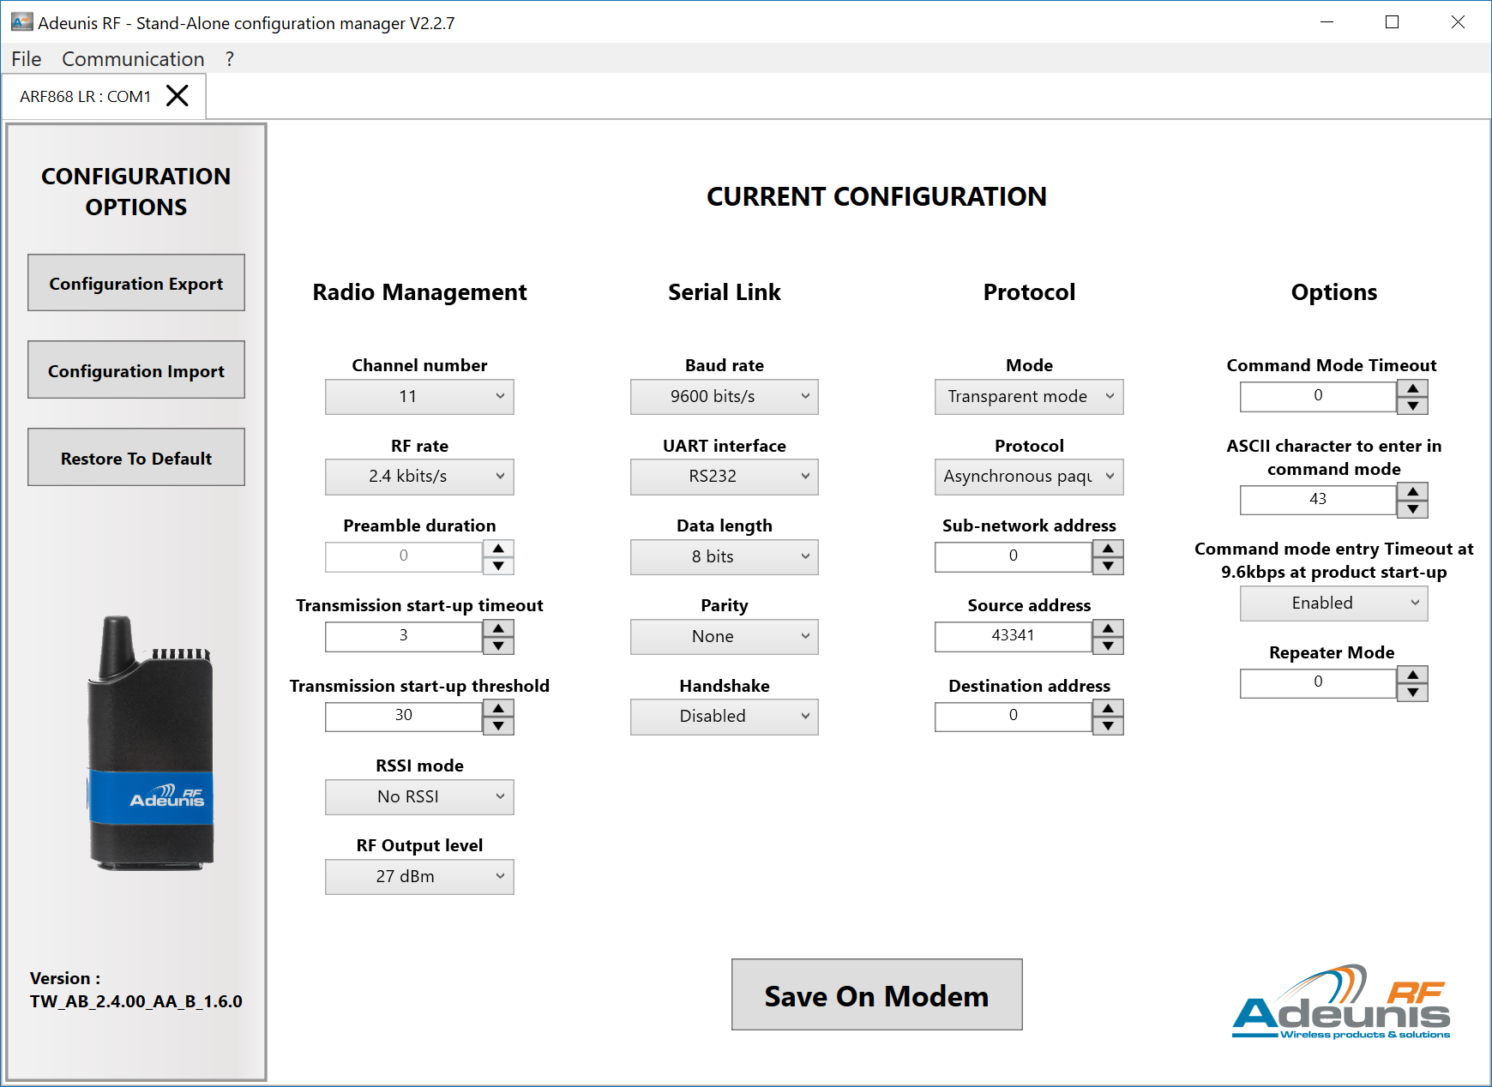
Task: Close the ARF868 LR : COM1 tab
Action: pyautogui.click(x=177, y=96)
